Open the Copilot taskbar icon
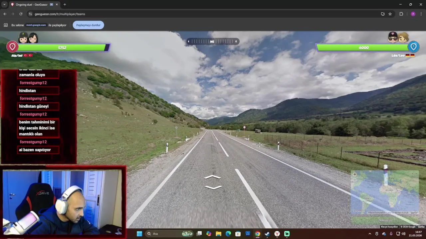Screen dimensions: 426x239 click(209, 234)
